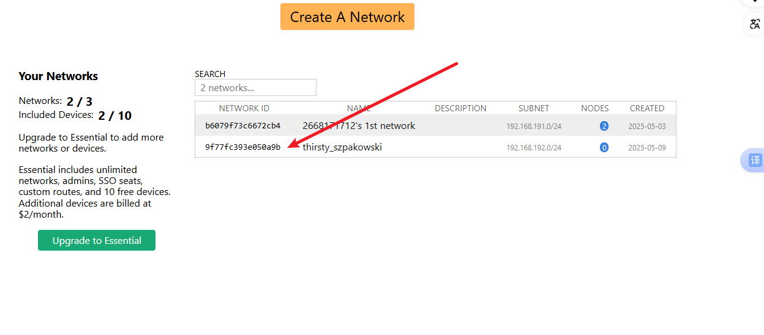Screen dimensions: 764x335
Task: Click the SUBNET column header
Action: click(x=533, y=108)
